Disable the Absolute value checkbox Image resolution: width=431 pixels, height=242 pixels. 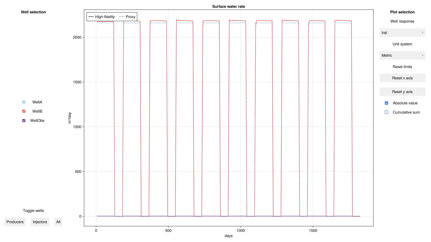pyautogui.click(x=386, y=103)
